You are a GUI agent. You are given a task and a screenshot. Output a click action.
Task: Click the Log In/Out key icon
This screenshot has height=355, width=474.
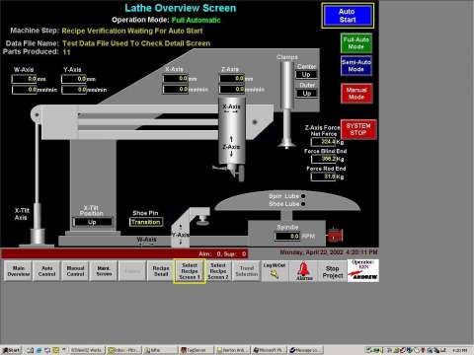[x=275, y=271]
